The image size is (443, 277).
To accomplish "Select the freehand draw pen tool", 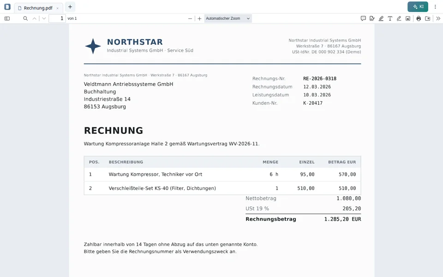I will (399, 18).
